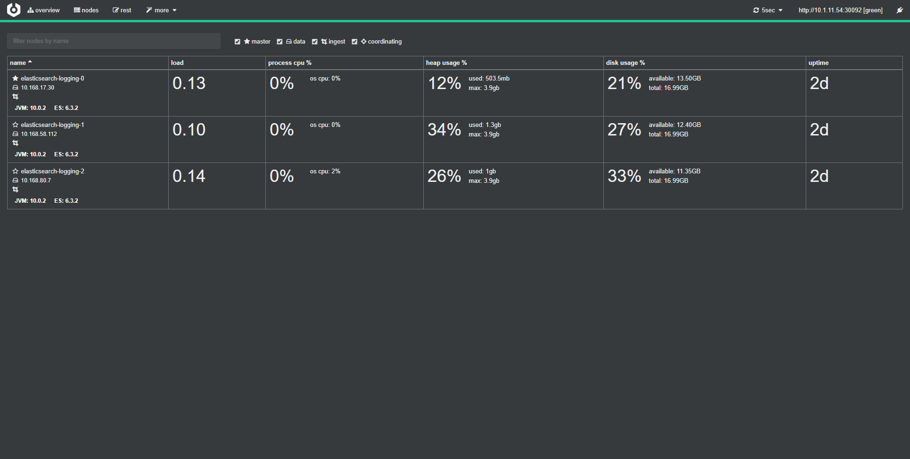Expand the 5sec refresh interval dropdown
910x459 pixels.
click(768, 10)
